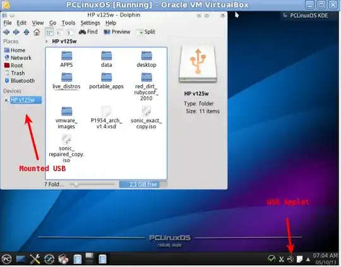Select the data folder icon
This screenshot has width=341, height=267.
[106, 56]
